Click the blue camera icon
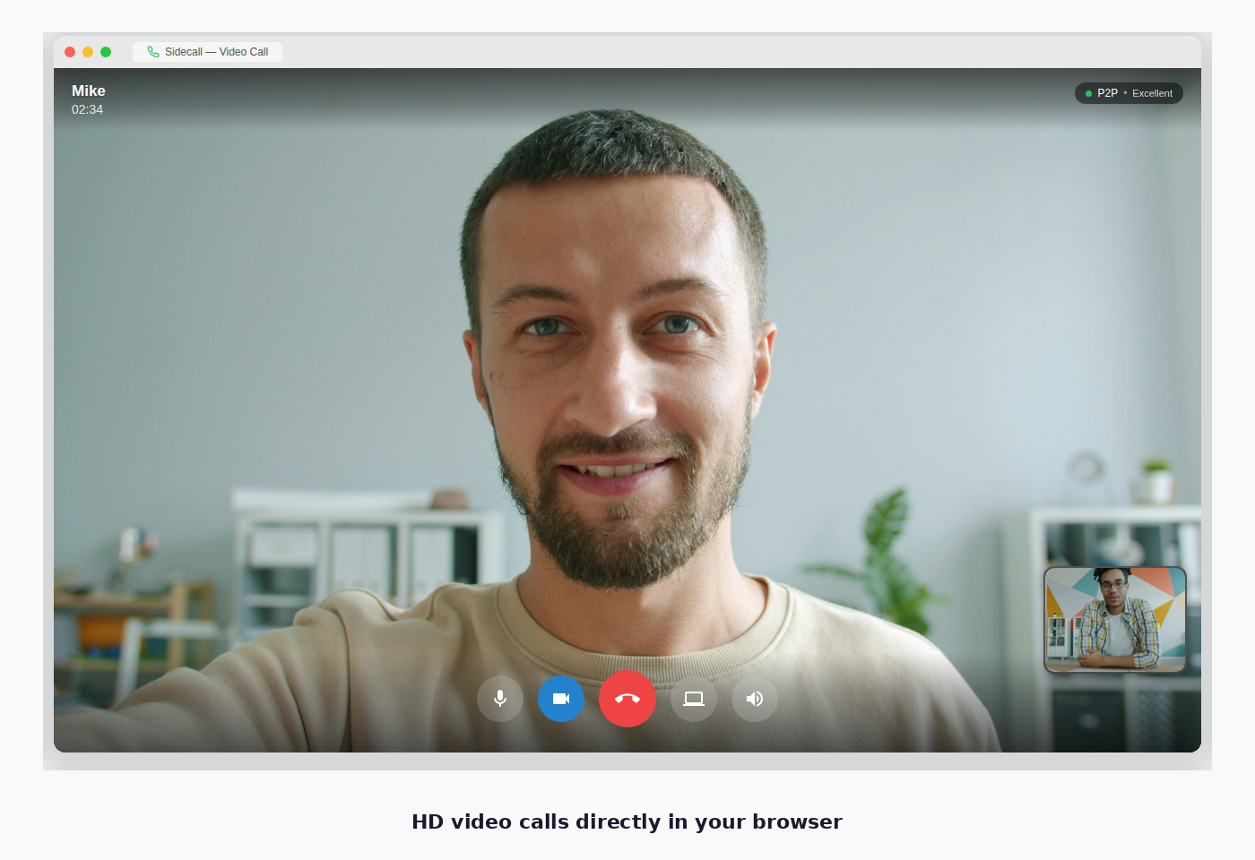The image size is (1255, 860). [561, 699]
